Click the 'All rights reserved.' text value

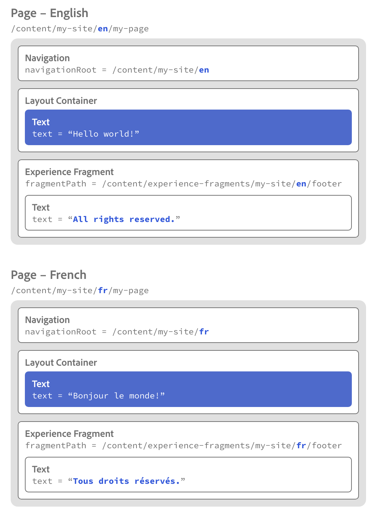(124, 220)
